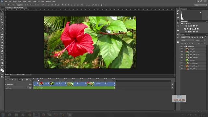Open Video Group 1 filmstrip menu
Screen dimensions: 208x117
[30, 84]
